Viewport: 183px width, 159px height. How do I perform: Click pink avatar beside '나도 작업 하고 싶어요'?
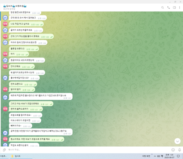pos(5,24)
